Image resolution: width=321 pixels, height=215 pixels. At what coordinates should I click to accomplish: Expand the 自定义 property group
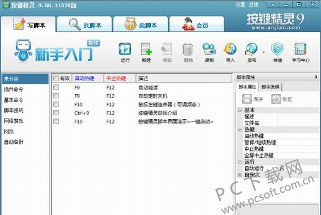(240, 175)
